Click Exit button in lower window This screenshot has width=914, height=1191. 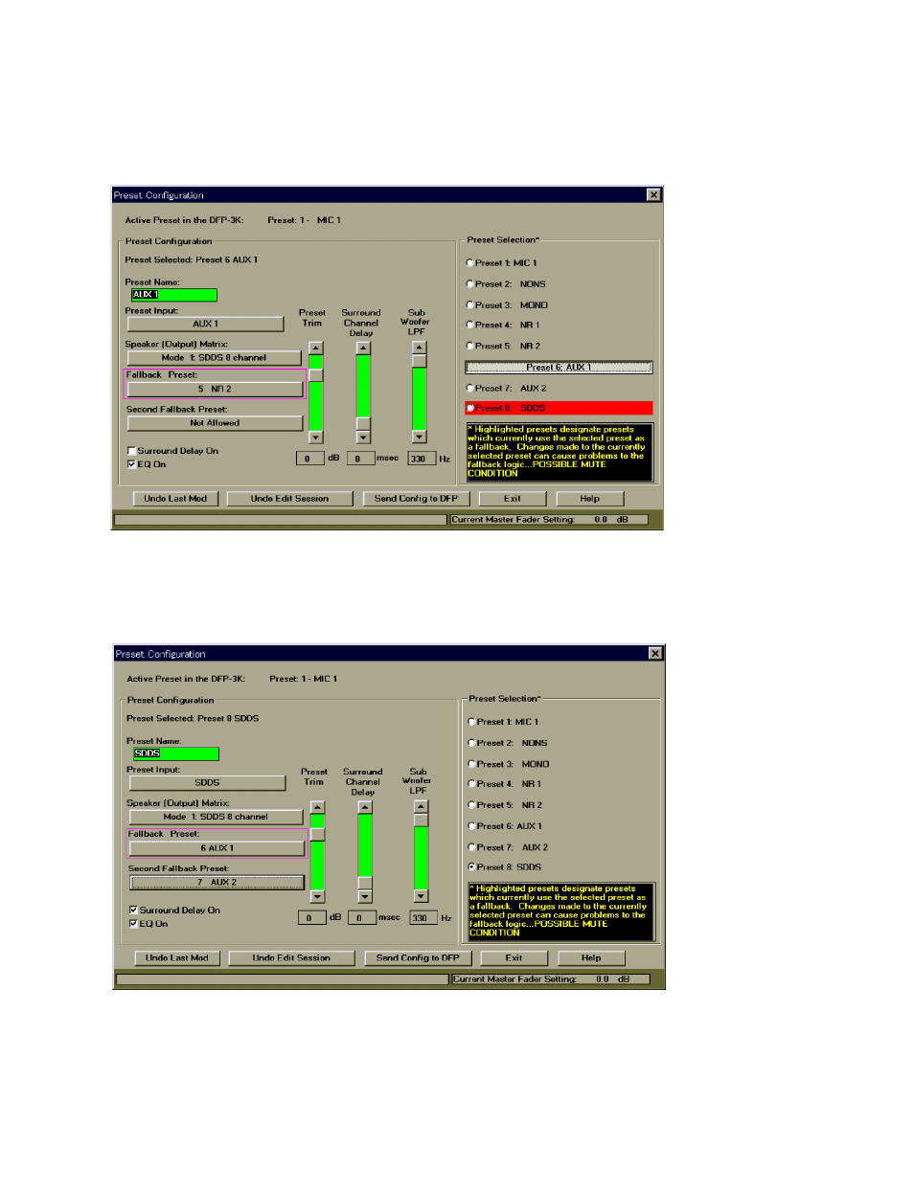click(x=514, y=958)
